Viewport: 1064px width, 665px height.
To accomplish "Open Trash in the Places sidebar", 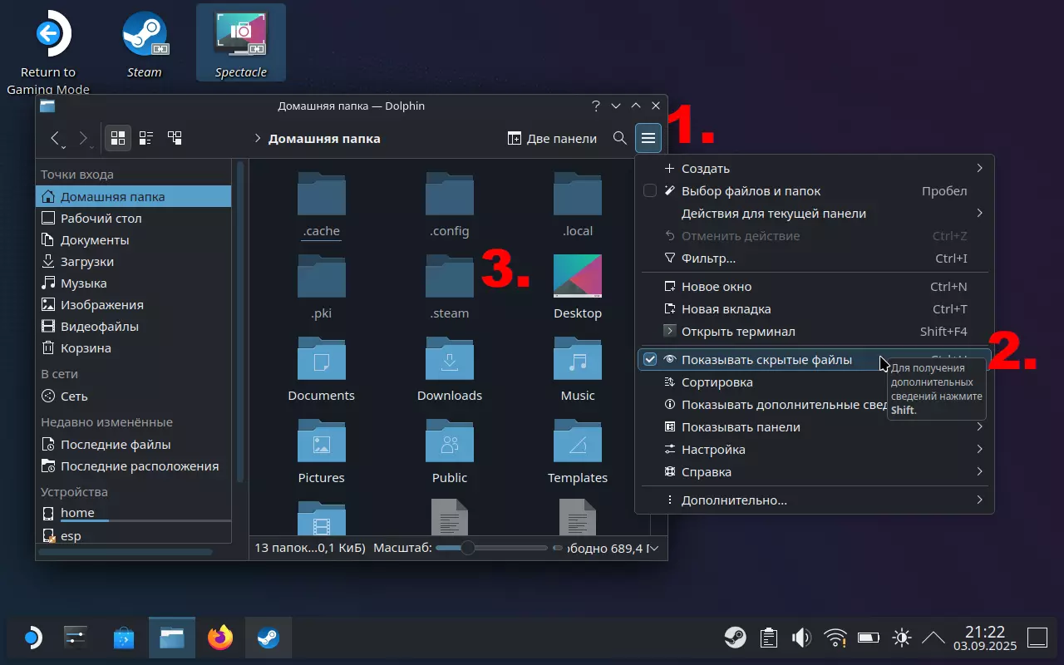I will [x=85, y=348].
